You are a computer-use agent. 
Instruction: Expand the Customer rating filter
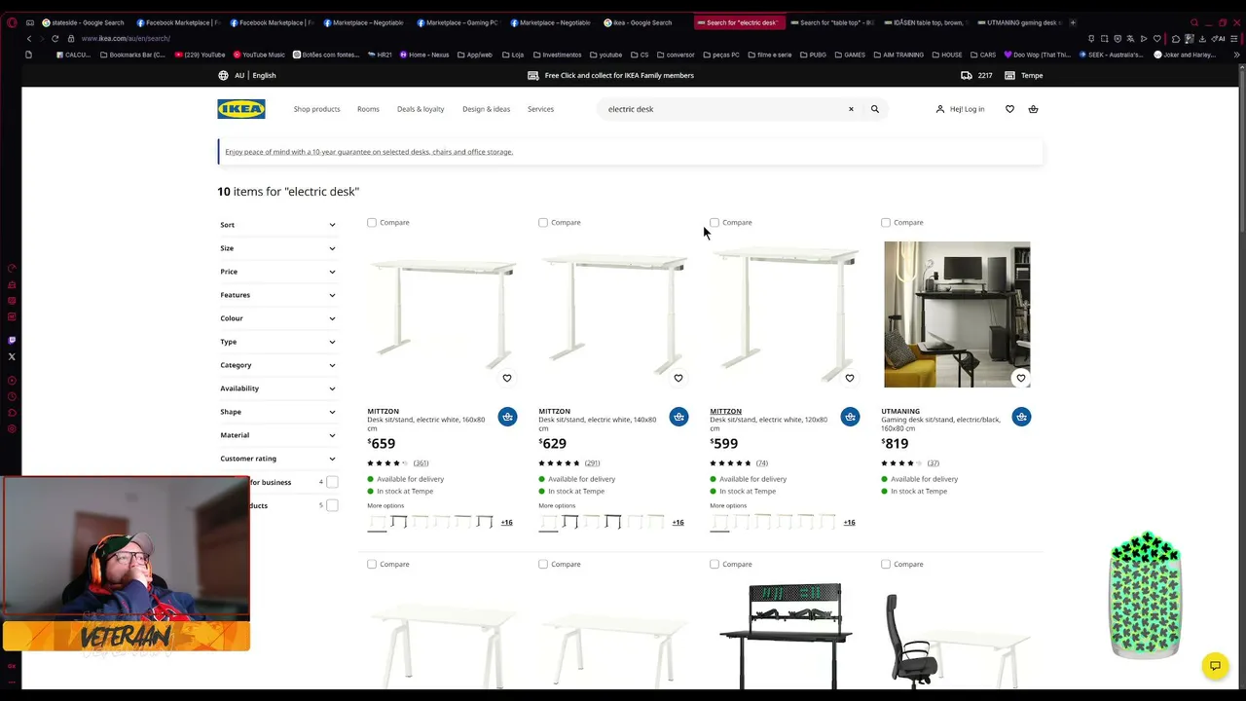277,459
